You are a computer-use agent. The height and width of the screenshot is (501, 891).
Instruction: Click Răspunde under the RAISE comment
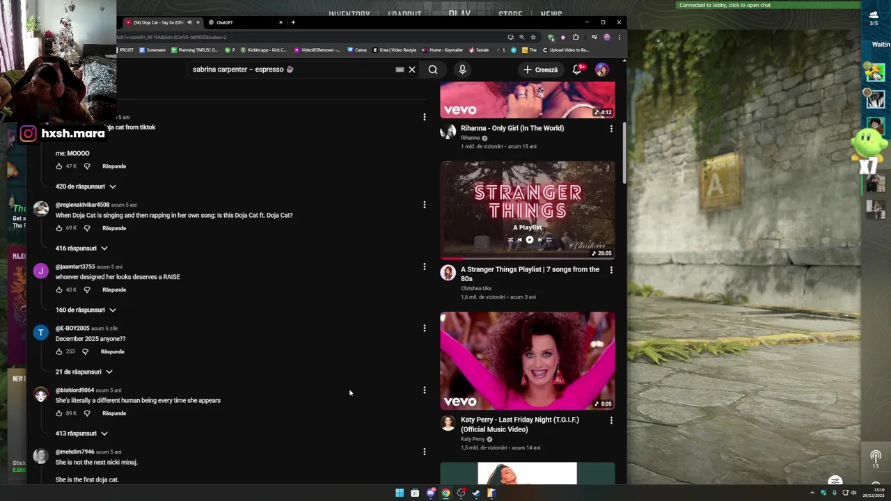tap(114, 289)
